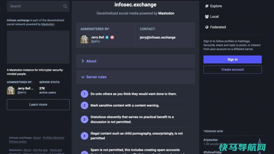Open the Privacy policy footer link
Image resolution: width=274 pixels, height=154 pixels.
[18, 142]
